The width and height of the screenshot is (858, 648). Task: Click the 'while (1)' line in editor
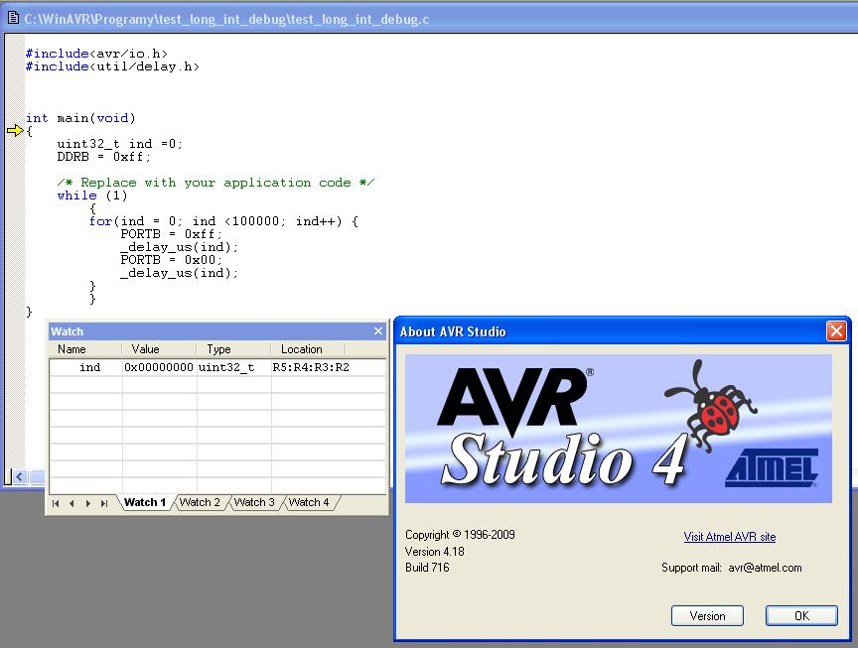[x=92, y=195]
